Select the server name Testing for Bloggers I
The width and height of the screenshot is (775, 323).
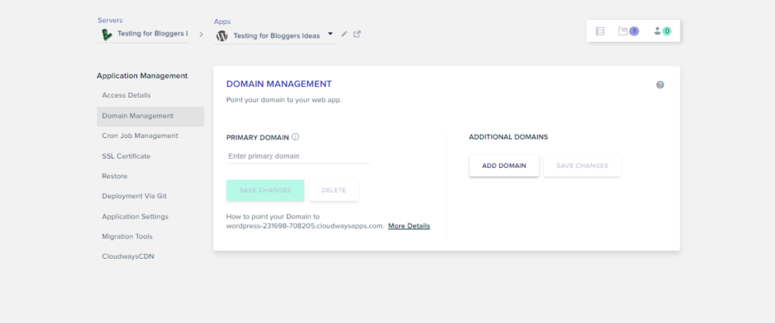pyautogui.click(x=153, y=34)
